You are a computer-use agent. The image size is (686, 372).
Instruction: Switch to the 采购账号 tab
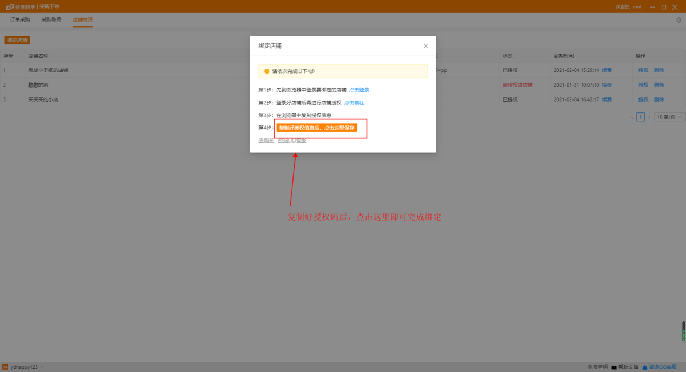pos(51,20)
